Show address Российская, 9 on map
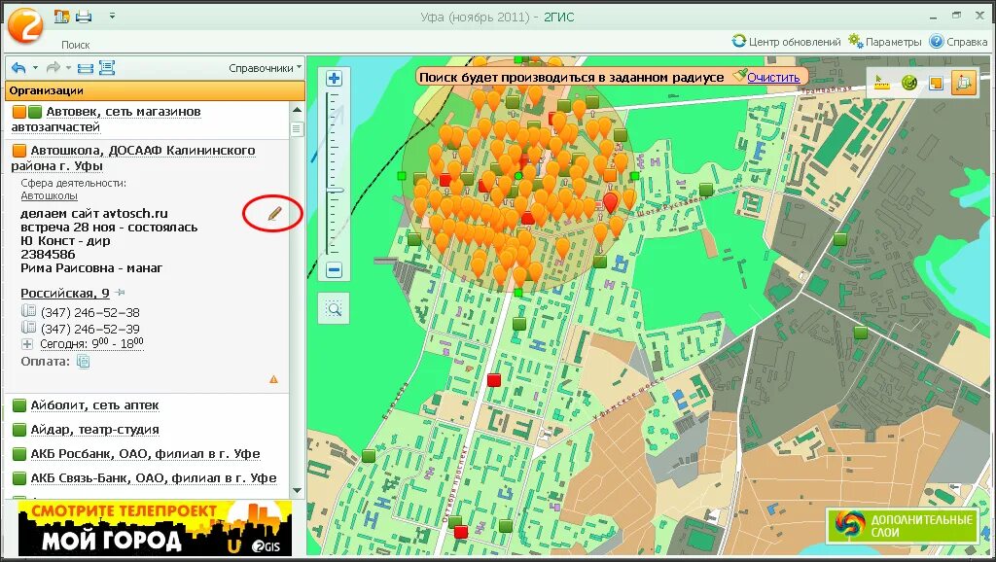Viewport: 996px width, 562px height. 65,293
